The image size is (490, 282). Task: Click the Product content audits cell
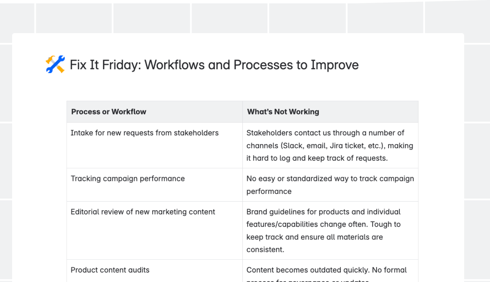click(155, 271)
